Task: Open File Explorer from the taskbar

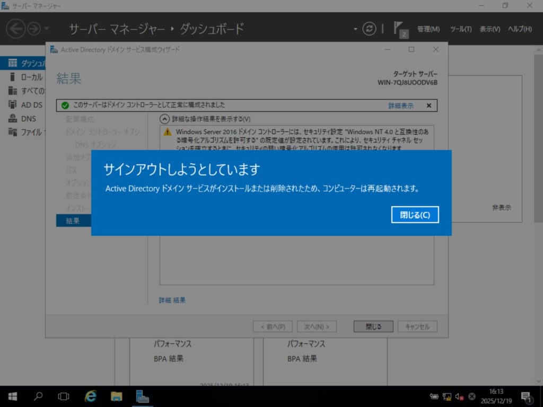Action: (x=117, y=396)
